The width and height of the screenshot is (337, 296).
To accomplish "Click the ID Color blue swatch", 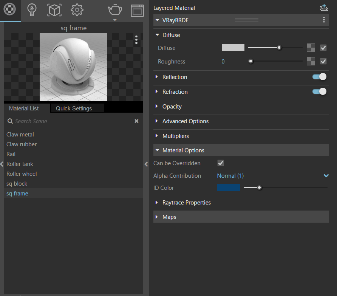I will click(x=229, y=188).
